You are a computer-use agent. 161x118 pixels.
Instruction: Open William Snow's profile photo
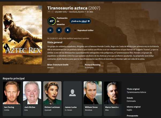coord(93,93)
